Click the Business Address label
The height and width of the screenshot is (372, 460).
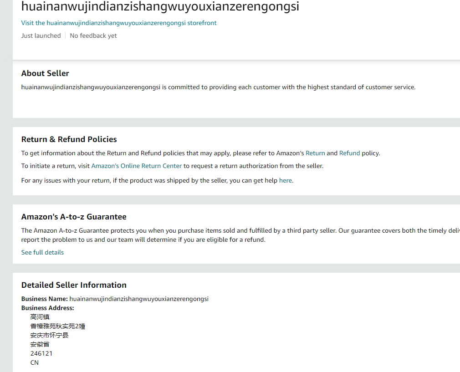coord(47,308)
